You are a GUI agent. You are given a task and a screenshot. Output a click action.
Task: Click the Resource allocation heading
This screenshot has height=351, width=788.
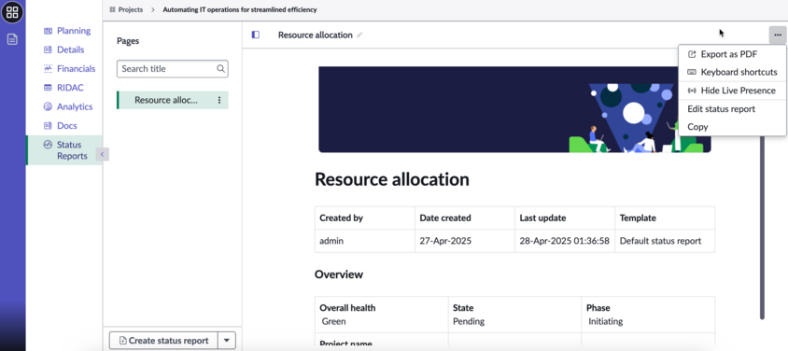[392, 179]
